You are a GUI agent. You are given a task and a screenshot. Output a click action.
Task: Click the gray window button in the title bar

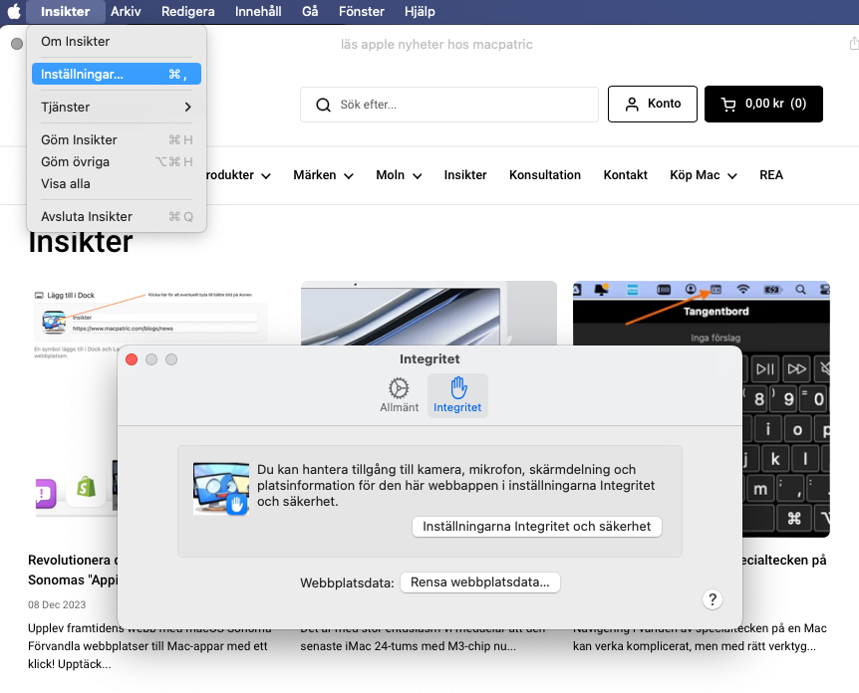[17, 44]
